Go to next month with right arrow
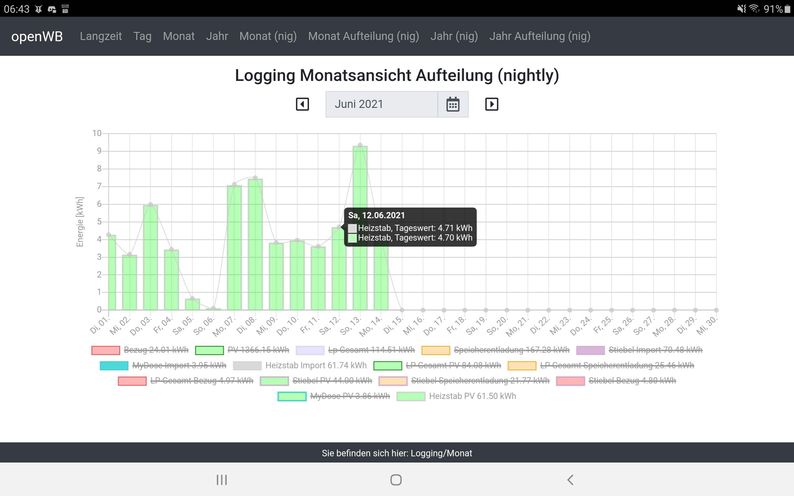Viewport: 794px width, 496px height. coord(492,104)
